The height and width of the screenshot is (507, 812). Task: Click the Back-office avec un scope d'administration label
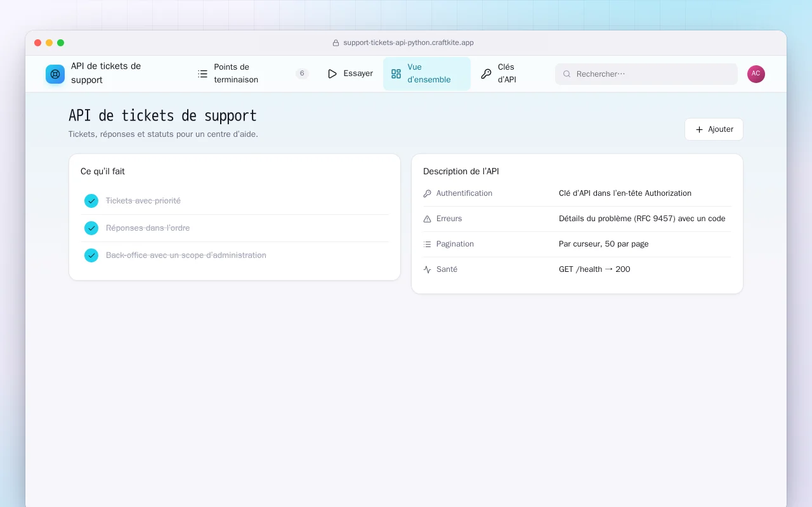[186, 255]
